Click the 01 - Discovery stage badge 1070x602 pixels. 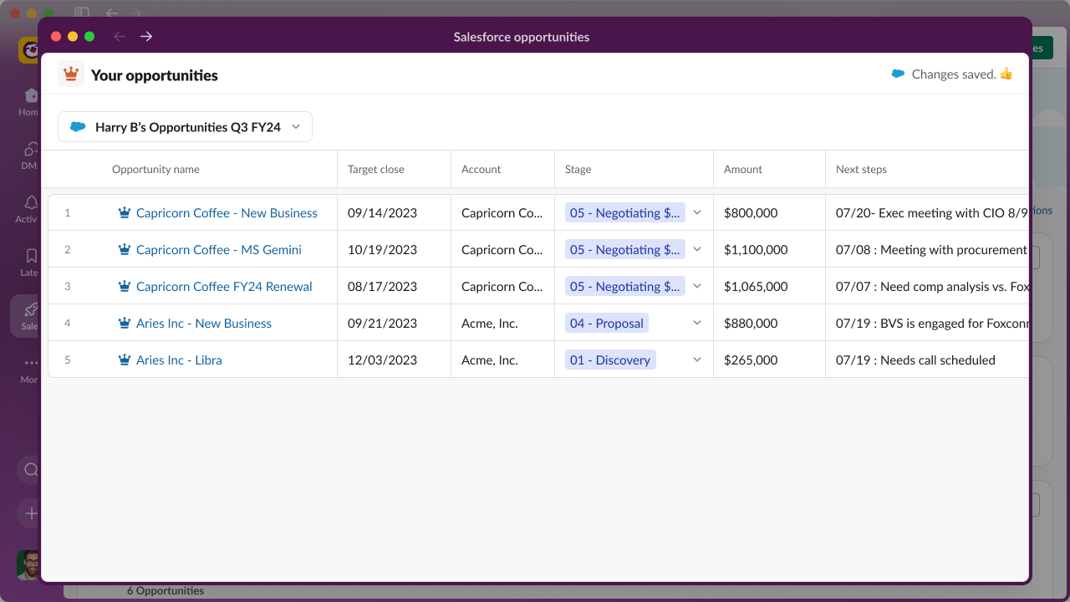pos(610,360)
